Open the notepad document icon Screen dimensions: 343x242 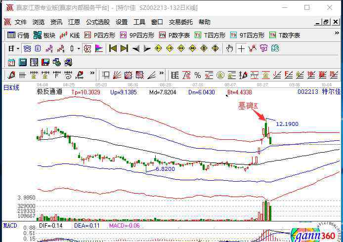pyautogui.click(x=34, y=63)
